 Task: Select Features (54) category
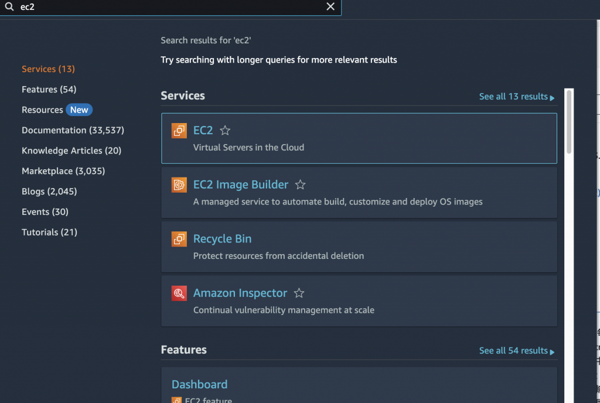(x=49, y=90)
